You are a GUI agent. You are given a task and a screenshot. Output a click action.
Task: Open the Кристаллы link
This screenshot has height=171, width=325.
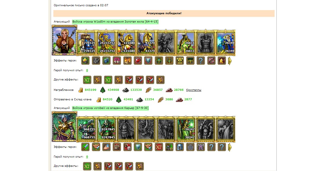pyautogui.click(x=194, y=90)
